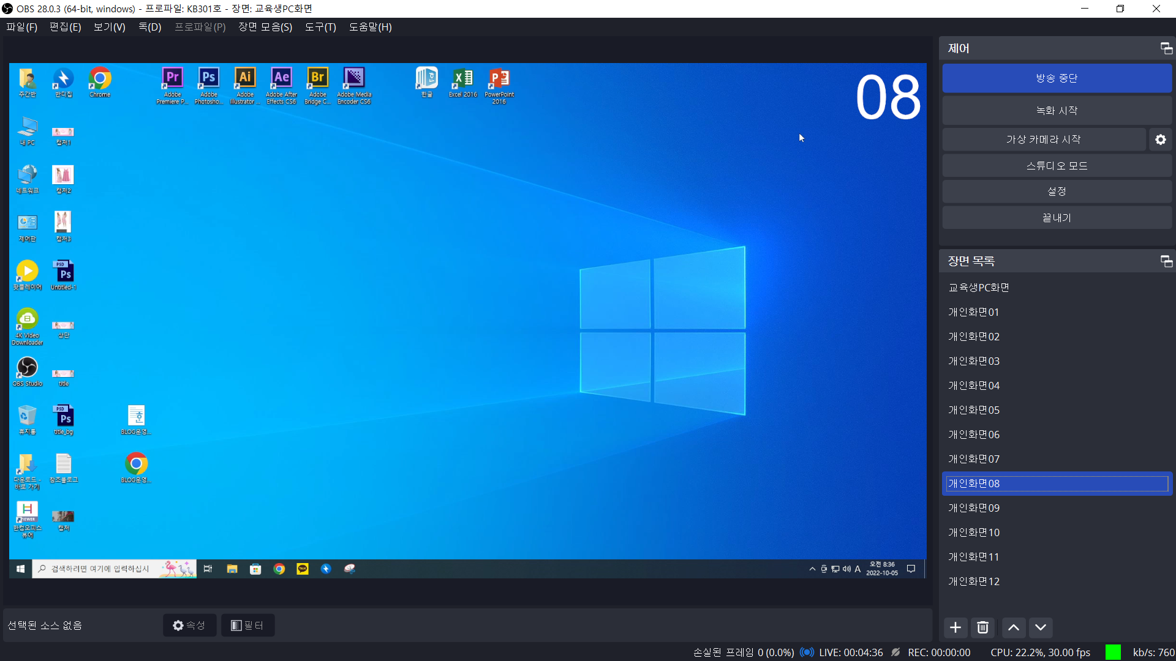The height and width of the screenshot is (661, 1176).
Task: Toggle 녹화 시작 recording button
Action: click(x=1057, y=111)
